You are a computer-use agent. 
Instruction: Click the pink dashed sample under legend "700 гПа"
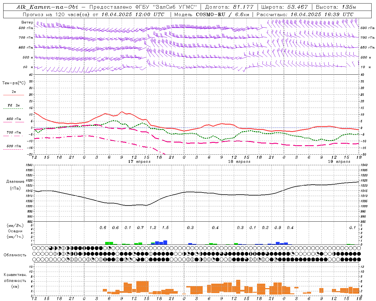(14, 136)
